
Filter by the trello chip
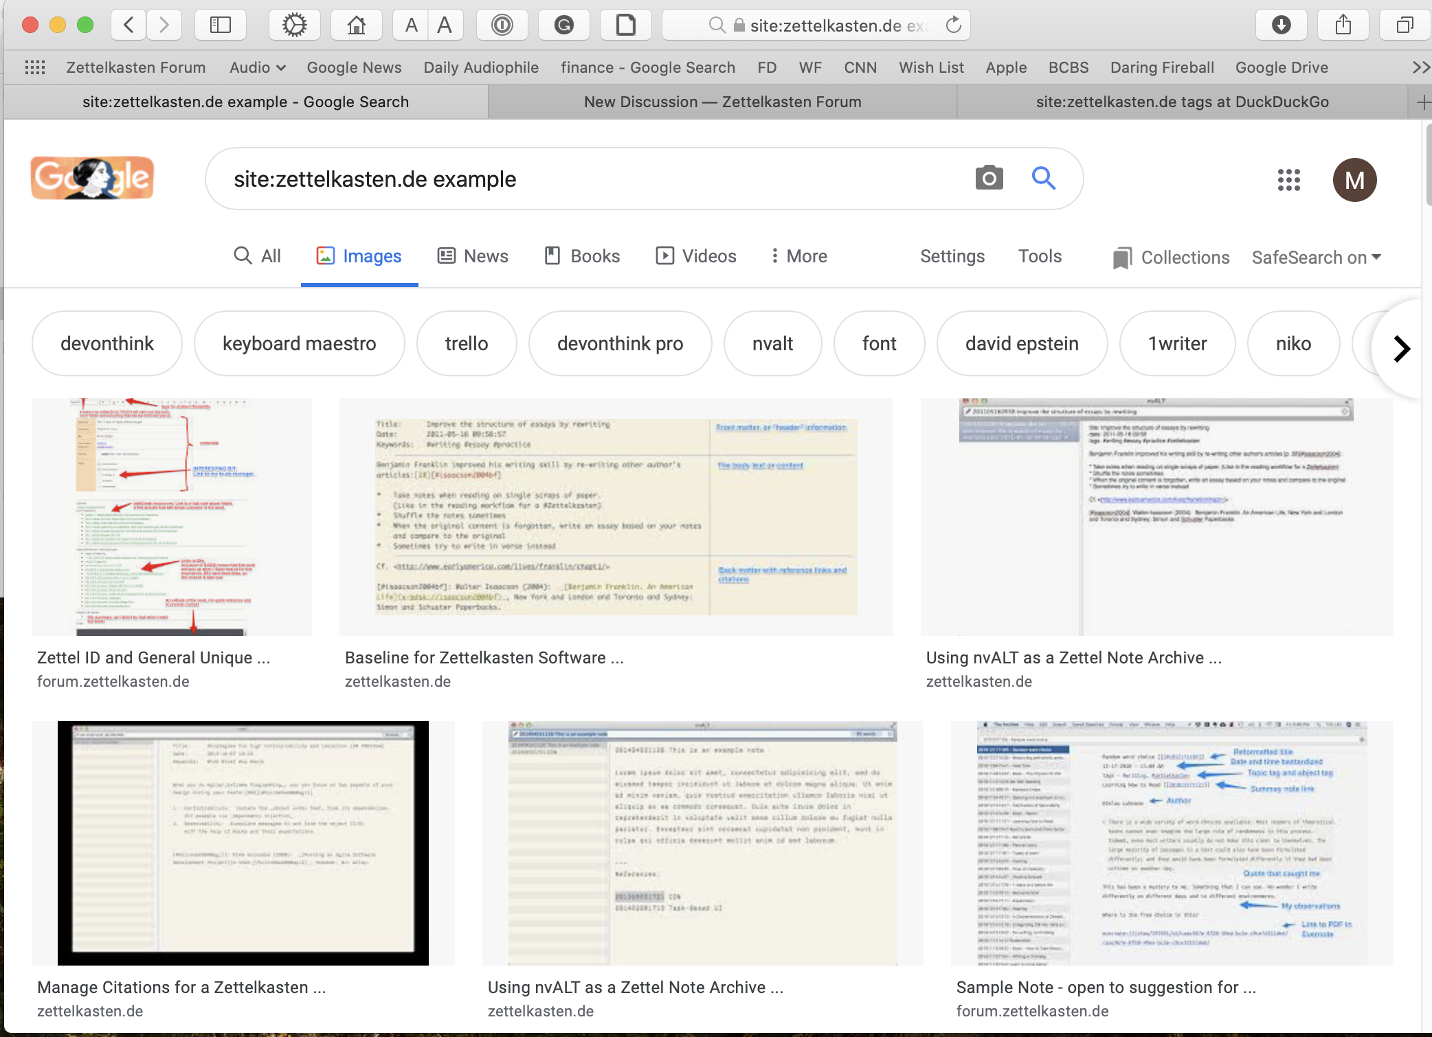click(467, 343)
